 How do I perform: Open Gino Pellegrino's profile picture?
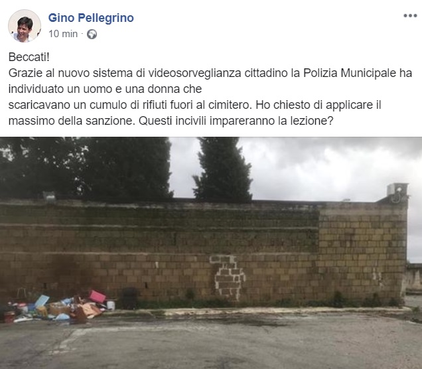[x=25, y=26]
